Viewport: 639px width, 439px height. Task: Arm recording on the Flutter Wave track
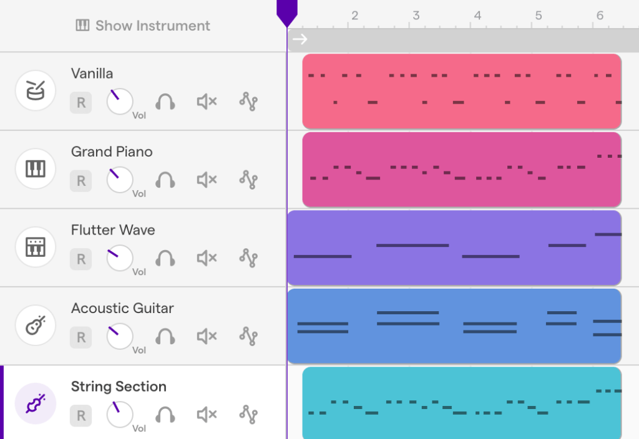81,259
